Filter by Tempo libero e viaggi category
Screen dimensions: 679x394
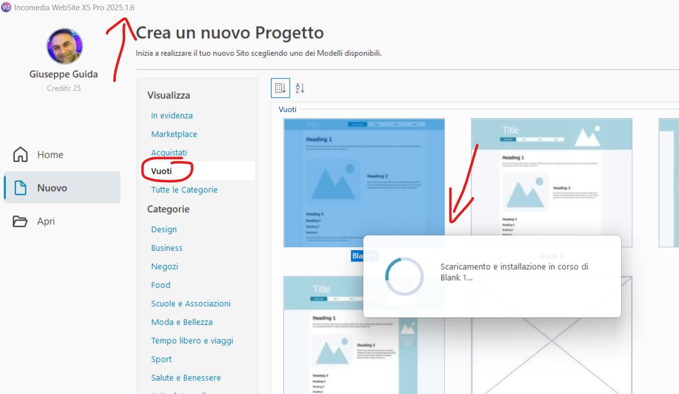[x=192, y=341]
